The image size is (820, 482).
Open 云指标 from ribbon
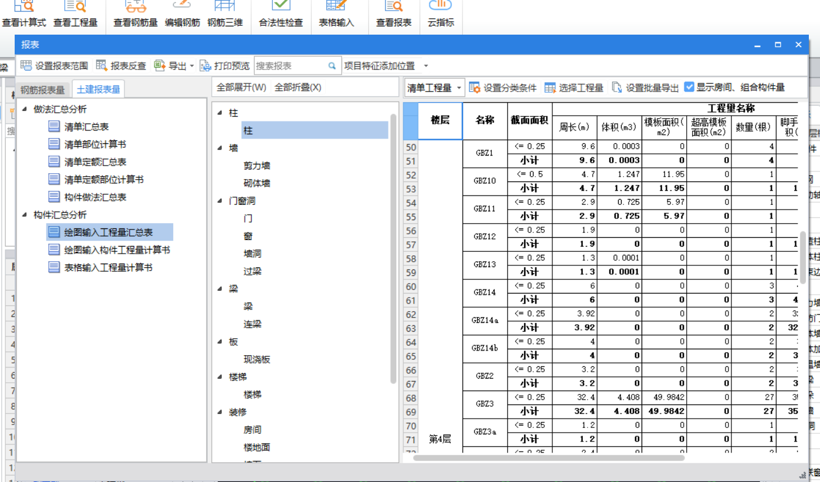point(441,15)
